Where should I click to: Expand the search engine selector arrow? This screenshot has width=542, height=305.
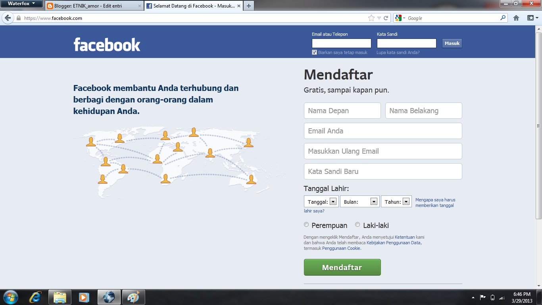404,18
